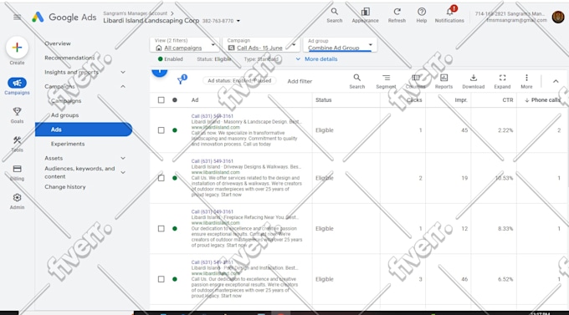
Task: Click the Create plus button
Action: [17, 48]
